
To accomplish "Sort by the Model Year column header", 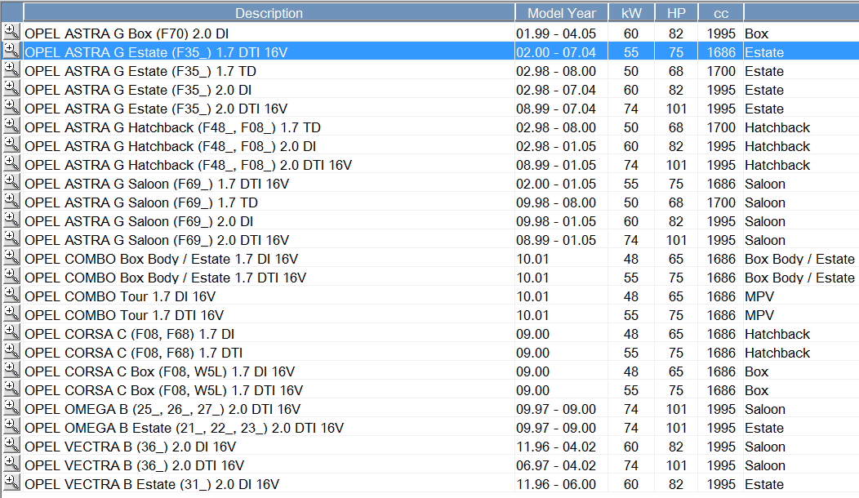I will point(562,12).
